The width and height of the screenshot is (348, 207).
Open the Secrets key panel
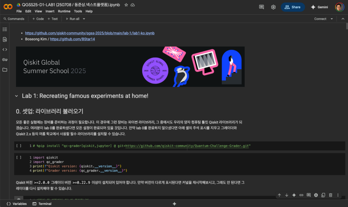coord(5,60)
